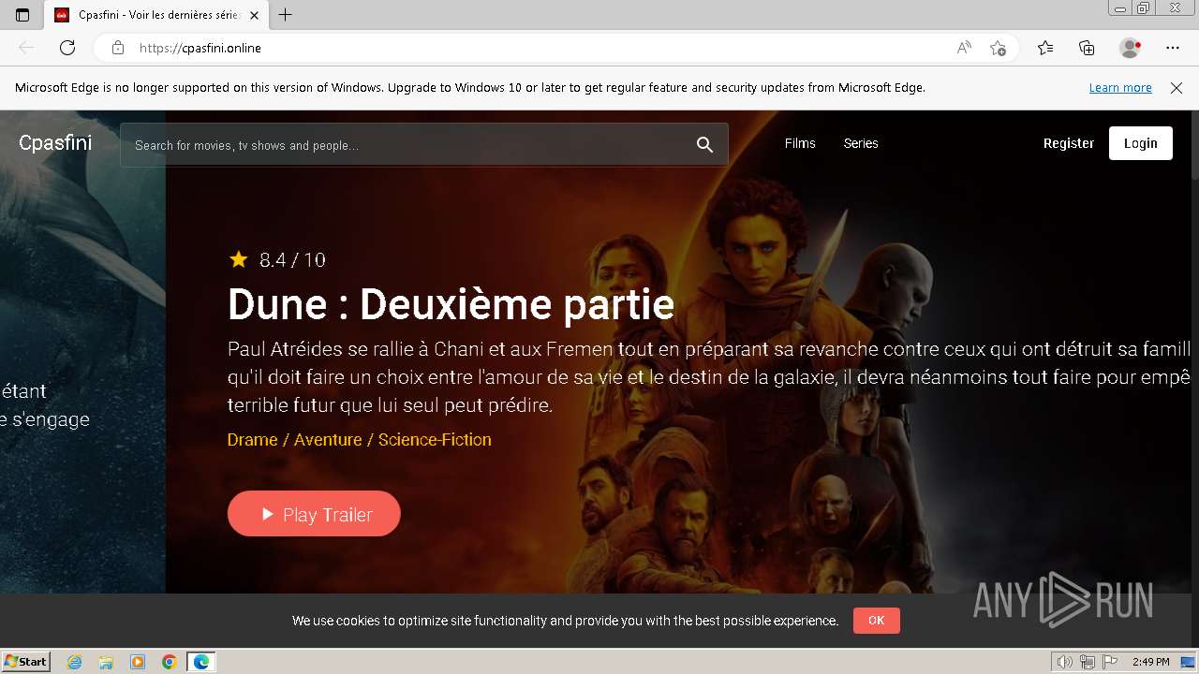This screenshot has height=674, width=1199.
Task: Open File Explorer from taskbar
Action: tap(106, 662)
